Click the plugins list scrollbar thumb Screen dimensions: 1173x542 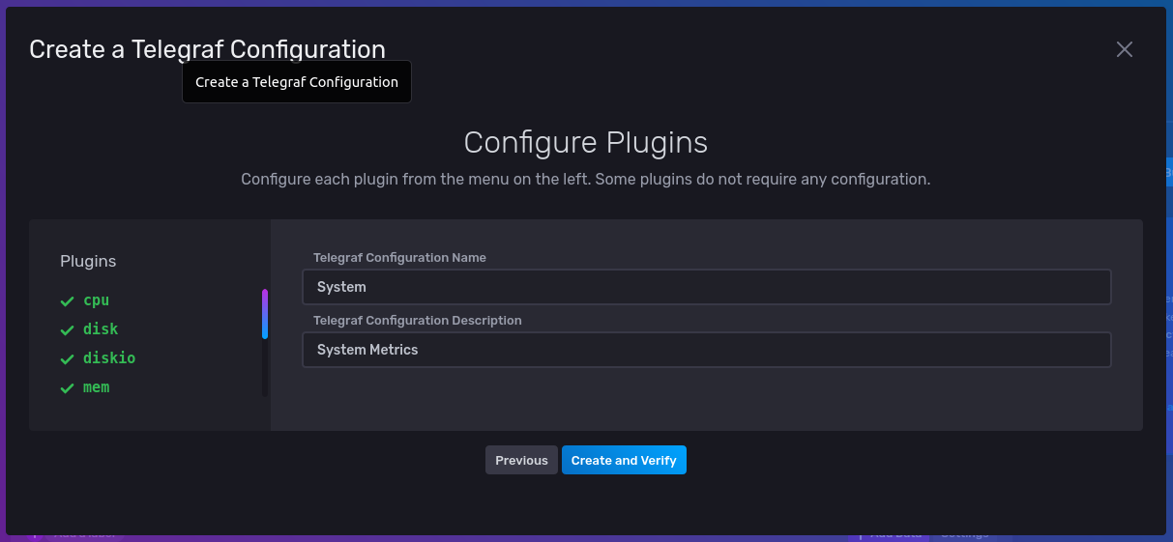(x=265, y=314)
